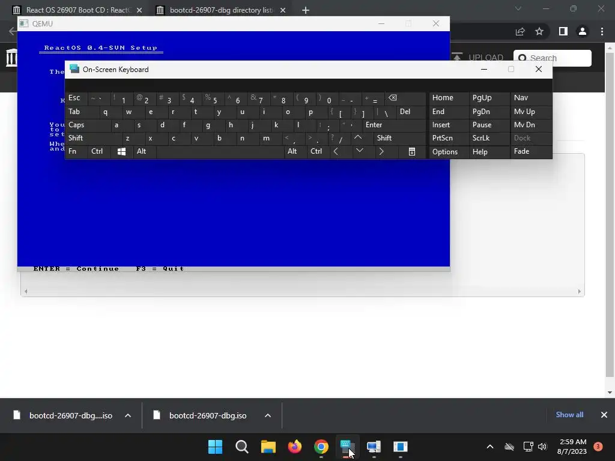Screen dimensions: 615x461
Task: Click On-Screen Keyboard taskbar icon
Action: (x=348, y=447)
